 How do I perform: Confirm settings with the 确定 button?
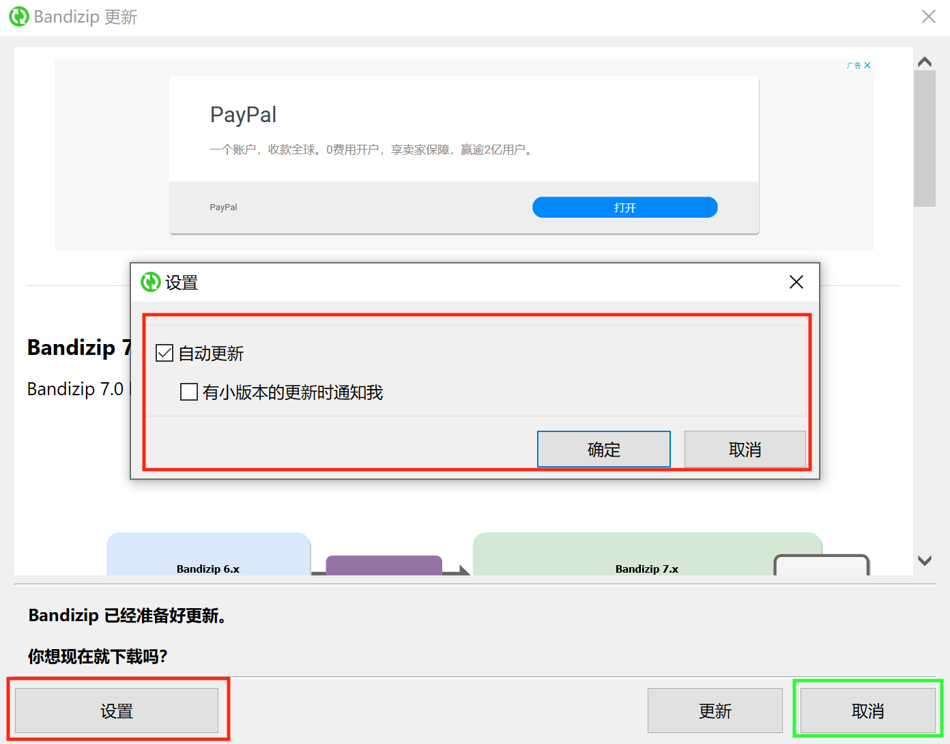604,449
